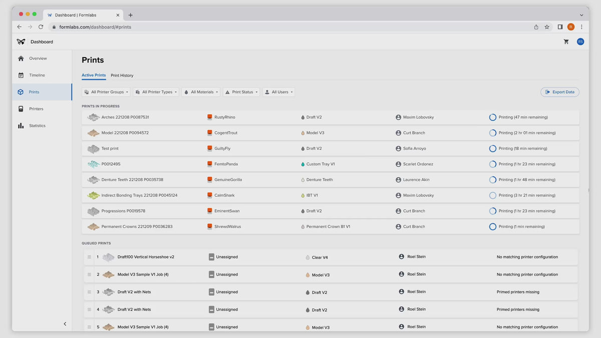Open the print named Denture Teeth 221208 P0035738

pos(132,179)
